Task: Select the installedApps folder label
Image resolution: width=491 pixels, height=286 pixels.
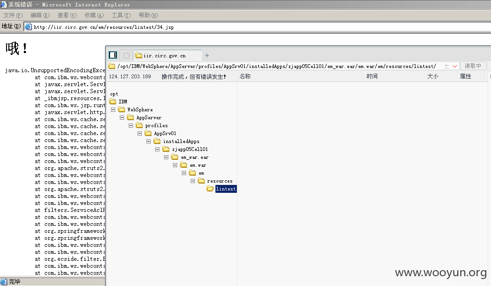Action: (181, 142)
